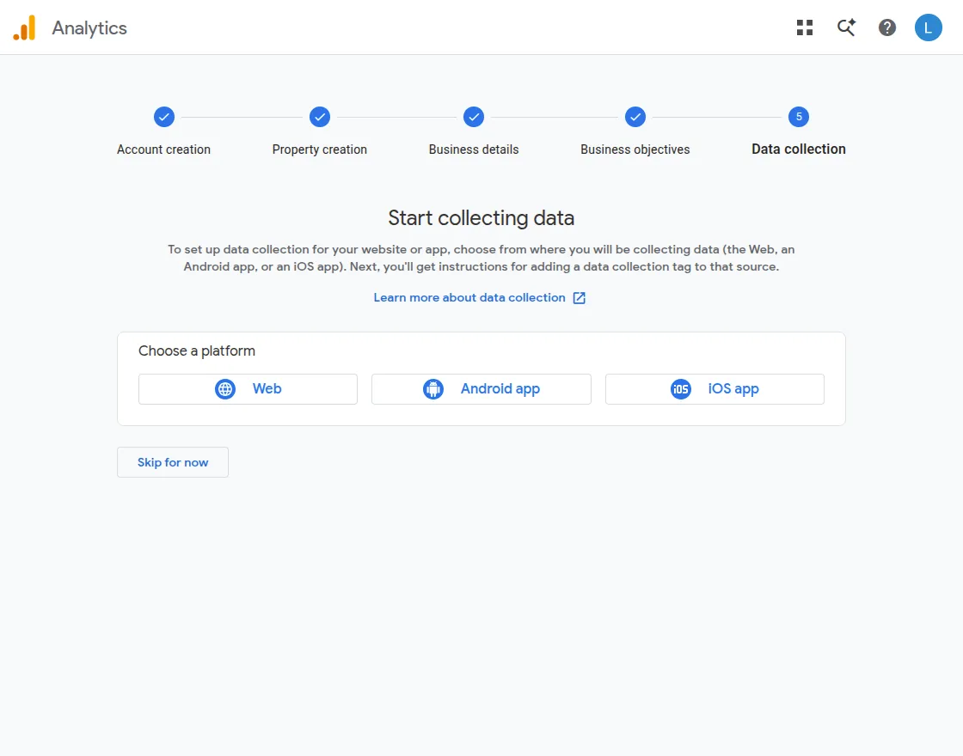Click the 'Business objectives' step label
The width and height of the screenshot is (963, 756).
[635, 149]
